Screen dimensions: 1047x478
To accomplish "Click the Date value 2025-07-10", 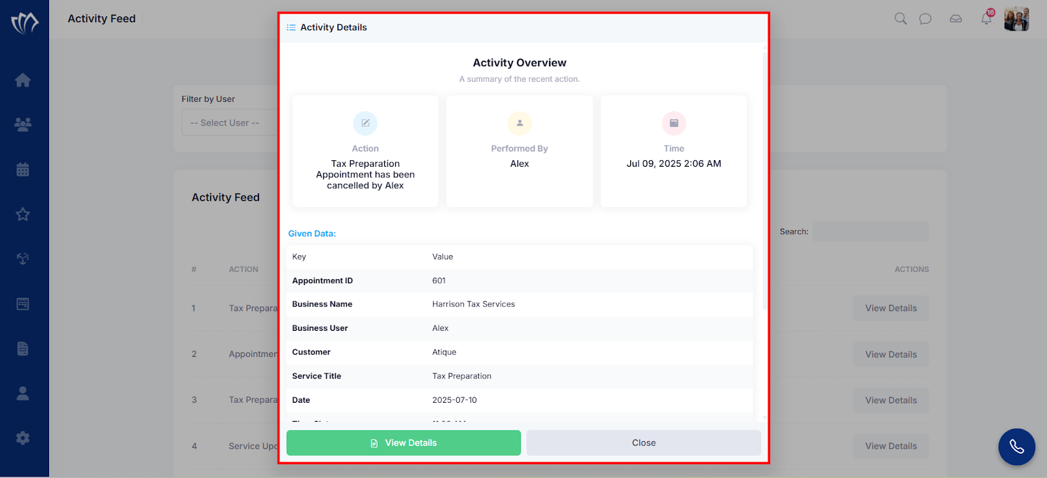I will 455,400.
